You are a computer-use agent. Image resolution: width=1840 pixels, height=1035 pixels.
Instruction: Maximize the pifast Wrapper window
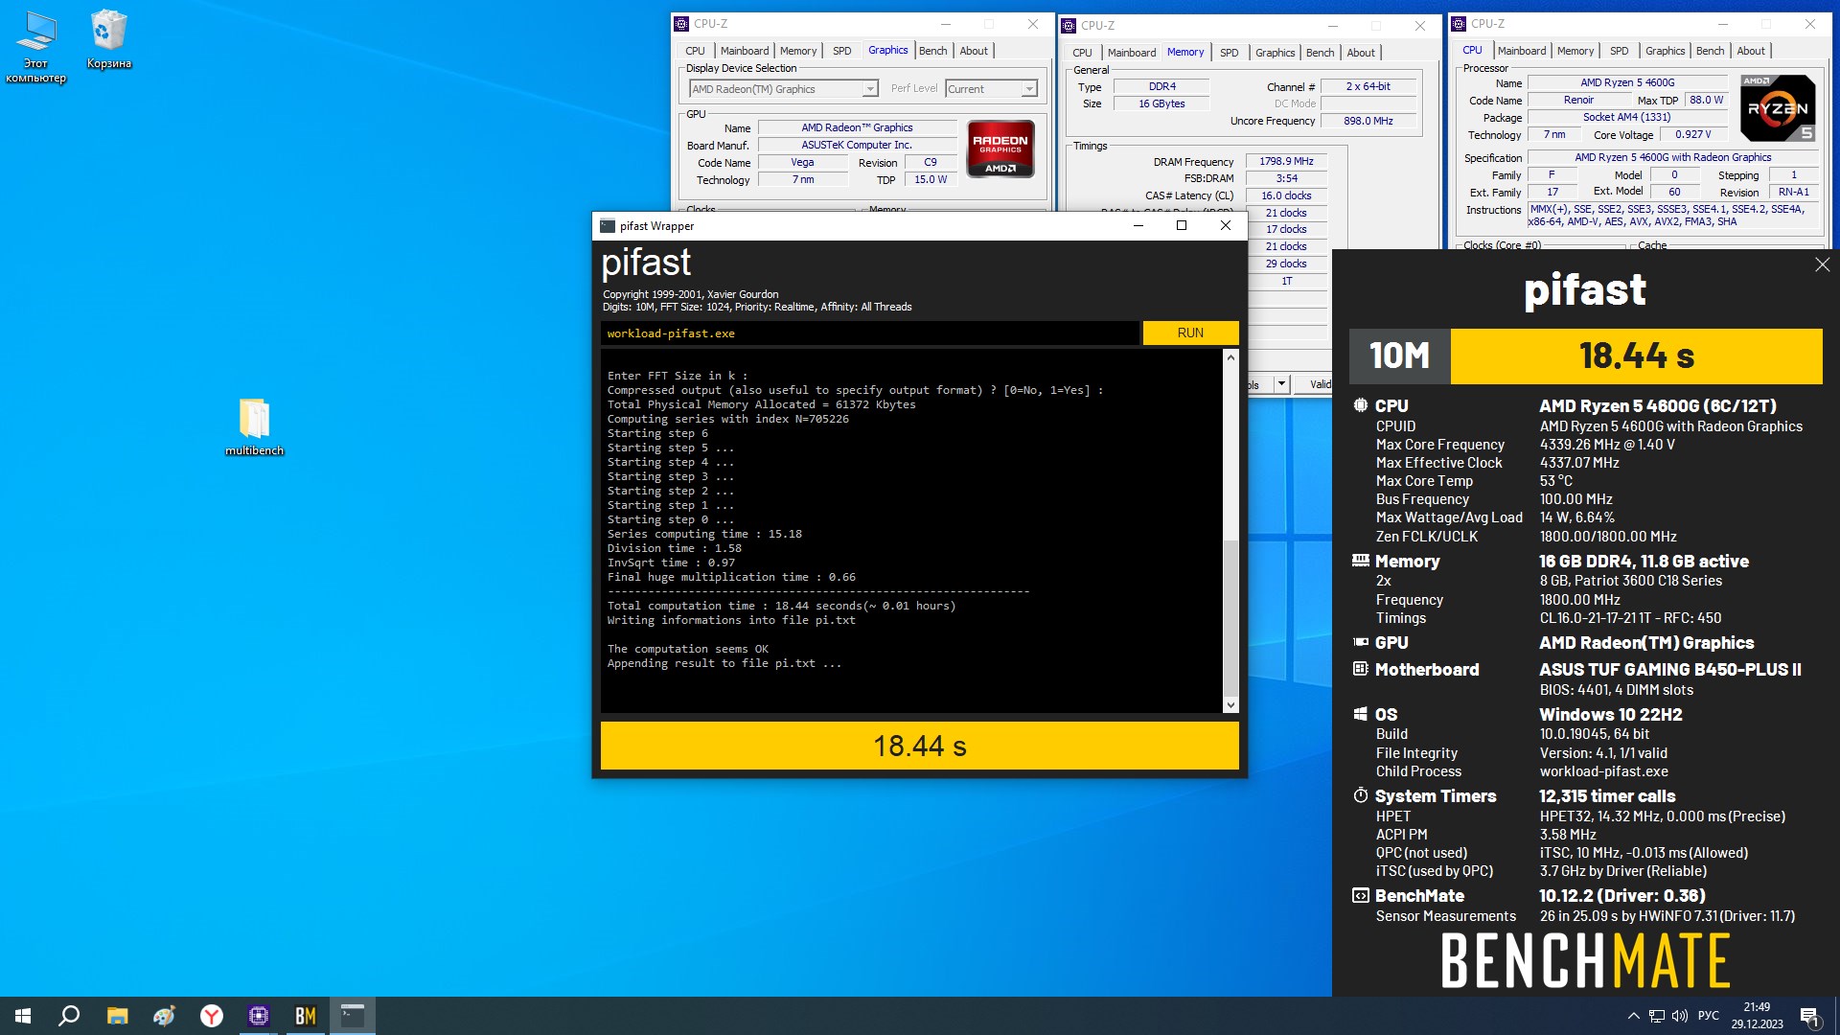[x=1181, y=226]
